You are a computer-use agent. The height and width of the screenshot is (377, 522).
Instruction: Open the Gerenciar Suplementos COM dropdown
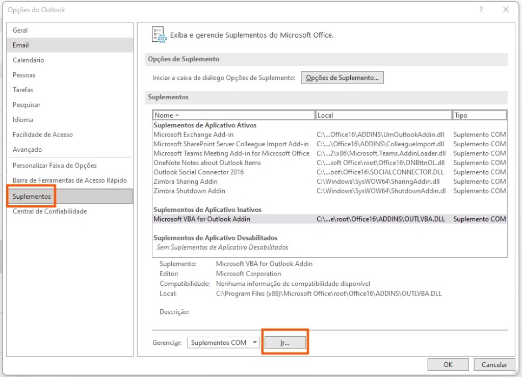223,342
